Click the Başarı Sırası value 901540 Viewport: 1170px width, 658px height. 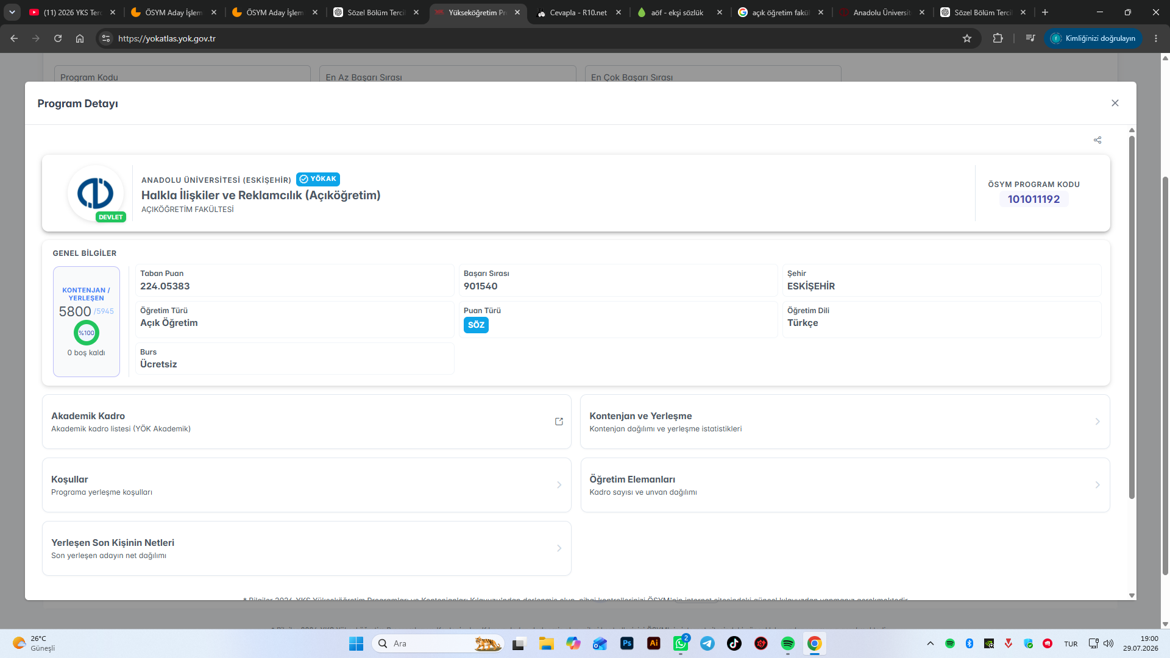(480, 286)
